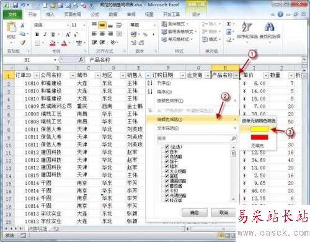This screenshot has height=242, width=310.
Task: Choose 升序 (Sort Ascending) menu item
Action: (x=192, y=83)
